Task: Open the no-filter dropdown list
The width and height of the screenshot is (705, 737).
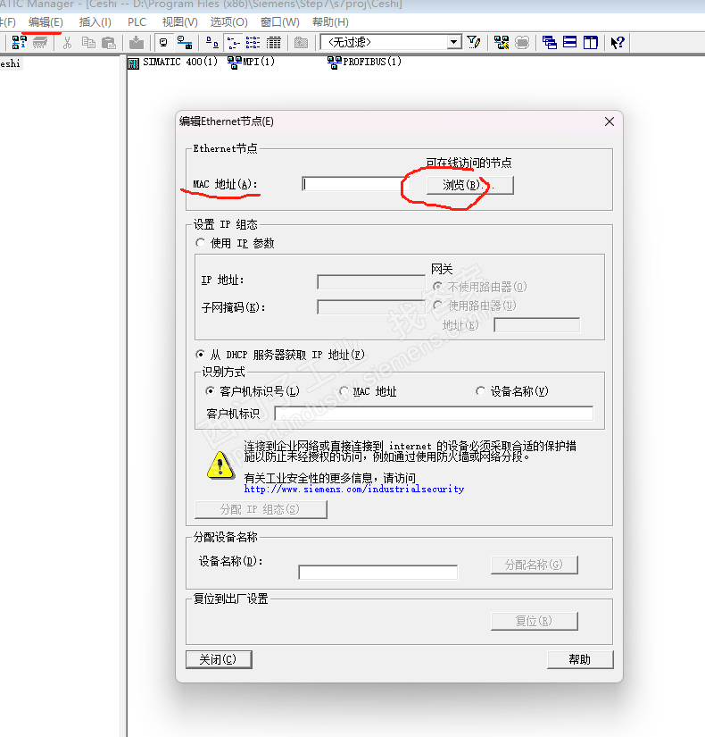Action: point(453,42)
